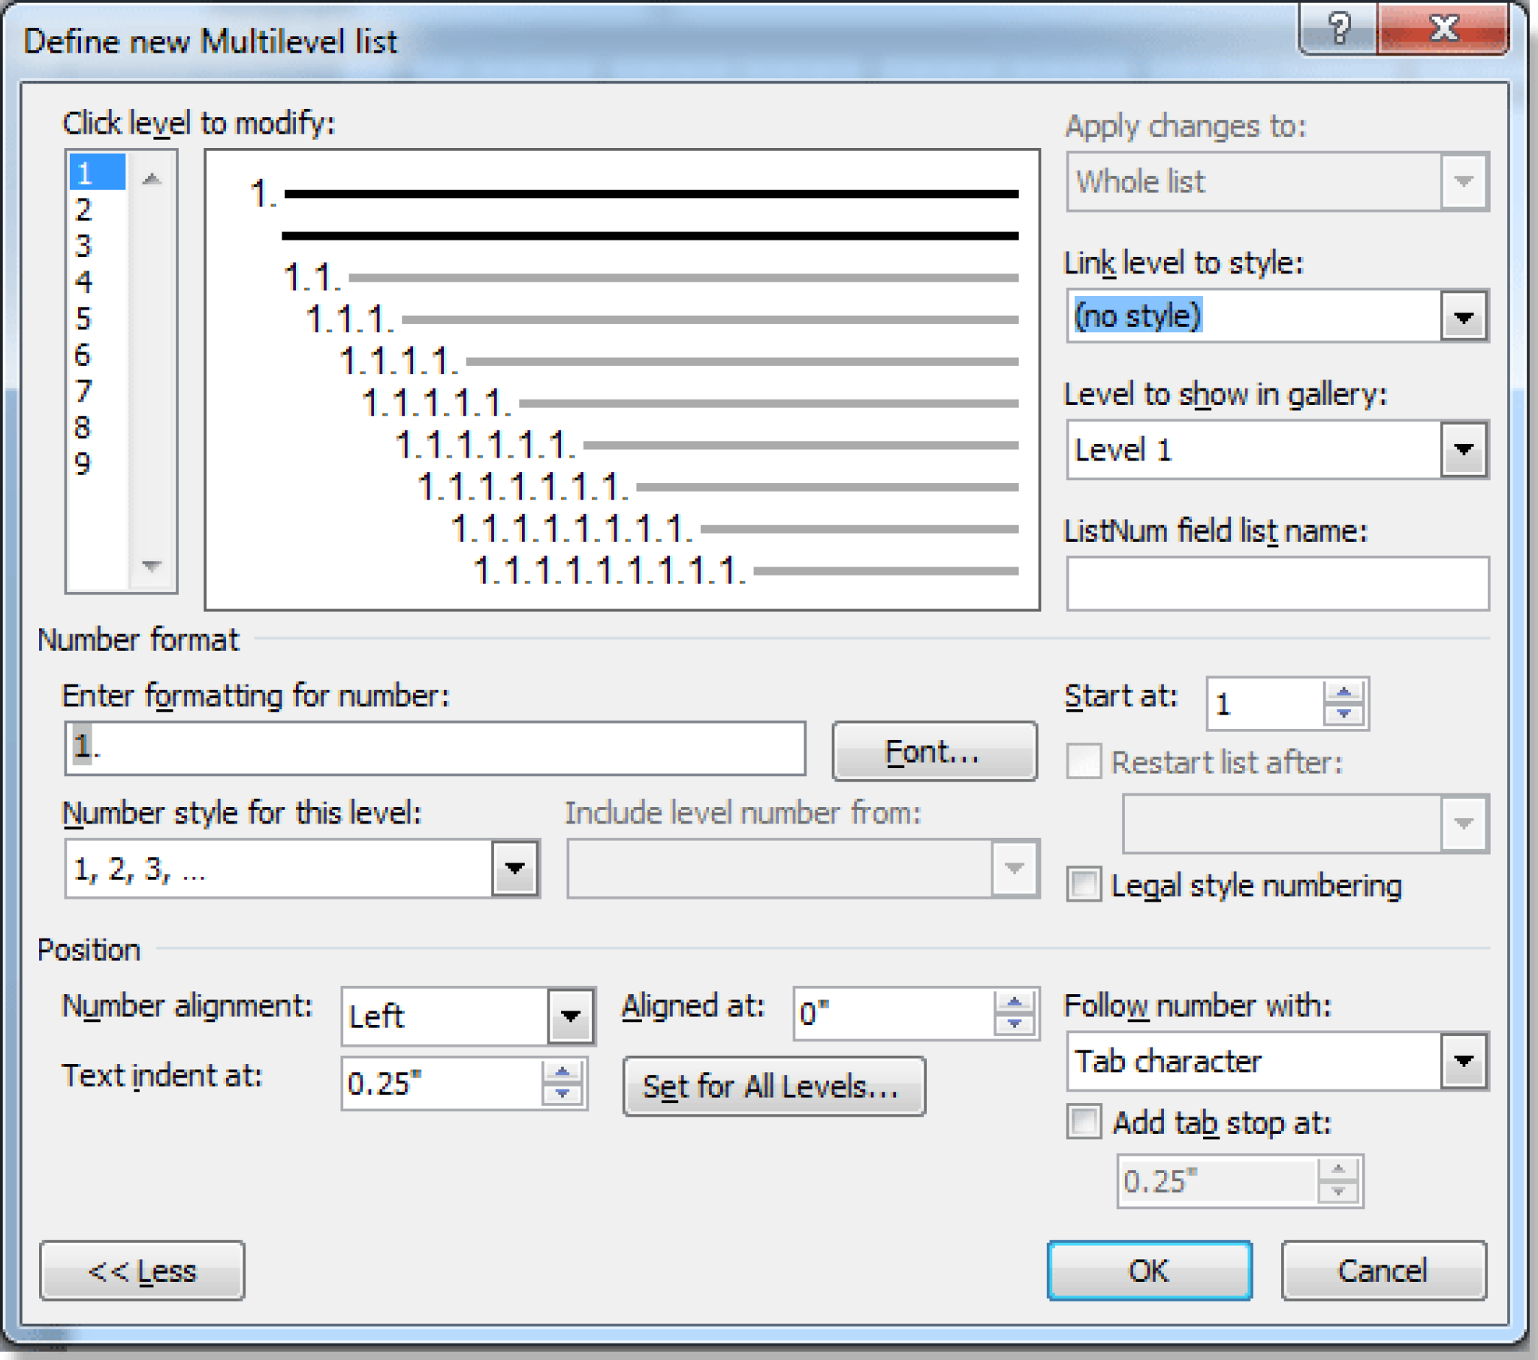Check the Add tab stop at option
Viewport: 1538px width, 1360px height.
click(1084, 1122)
